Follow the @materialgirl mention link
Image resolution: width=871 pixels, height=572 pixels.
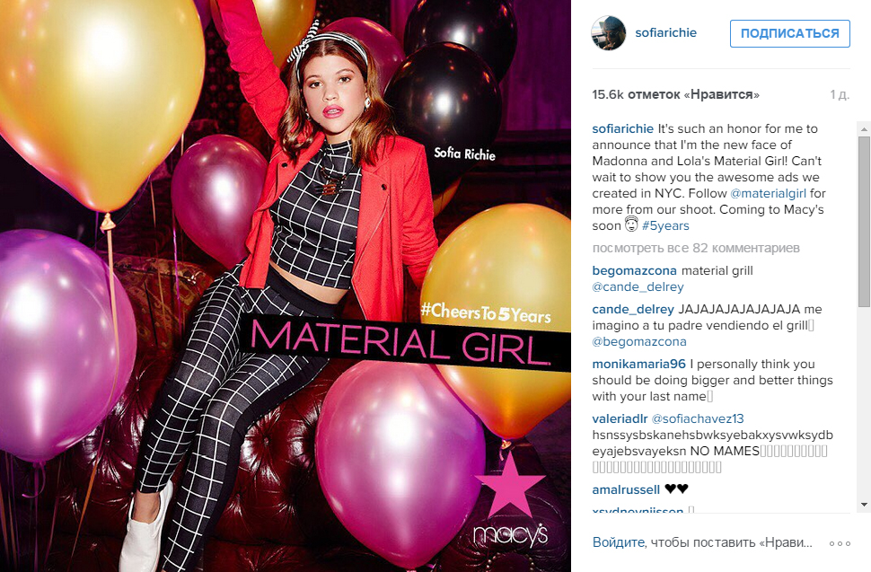tap(768, 193)
